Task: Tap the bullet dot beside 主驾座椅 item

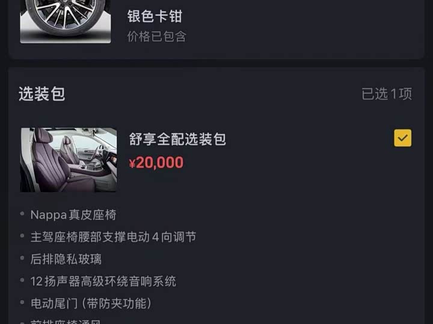Action: point(22,236)
